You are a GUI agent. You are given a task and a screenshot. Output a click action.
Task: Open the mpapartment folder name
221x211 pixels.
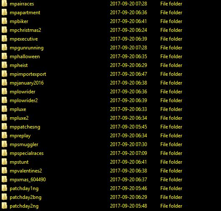point(25,13)
